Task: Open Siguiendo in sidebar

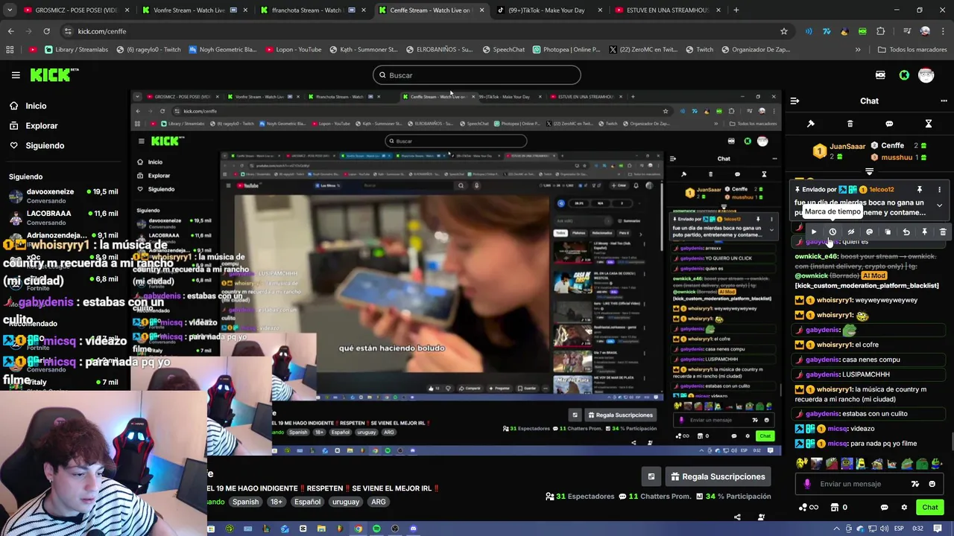Action: pos(45,146)
